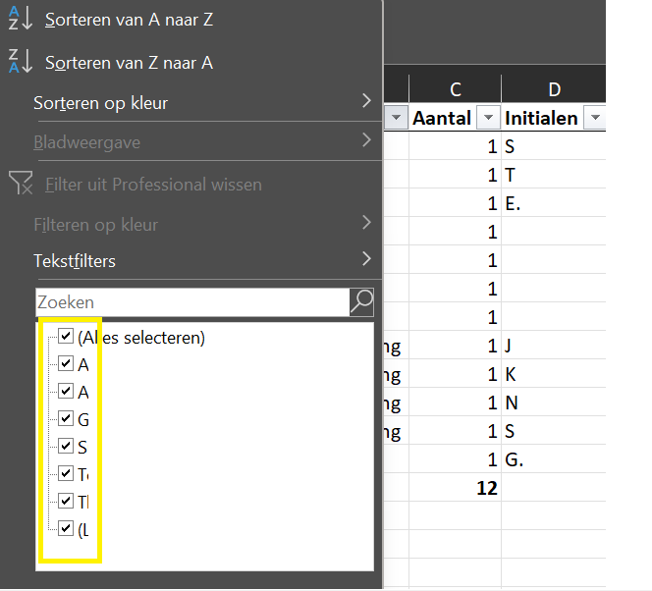Select column C header
The height and width of the screenshot is (591, 652).
pos(455,90)
